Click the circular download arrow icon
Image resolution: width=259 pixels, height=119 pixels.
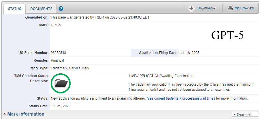[191, 9]
